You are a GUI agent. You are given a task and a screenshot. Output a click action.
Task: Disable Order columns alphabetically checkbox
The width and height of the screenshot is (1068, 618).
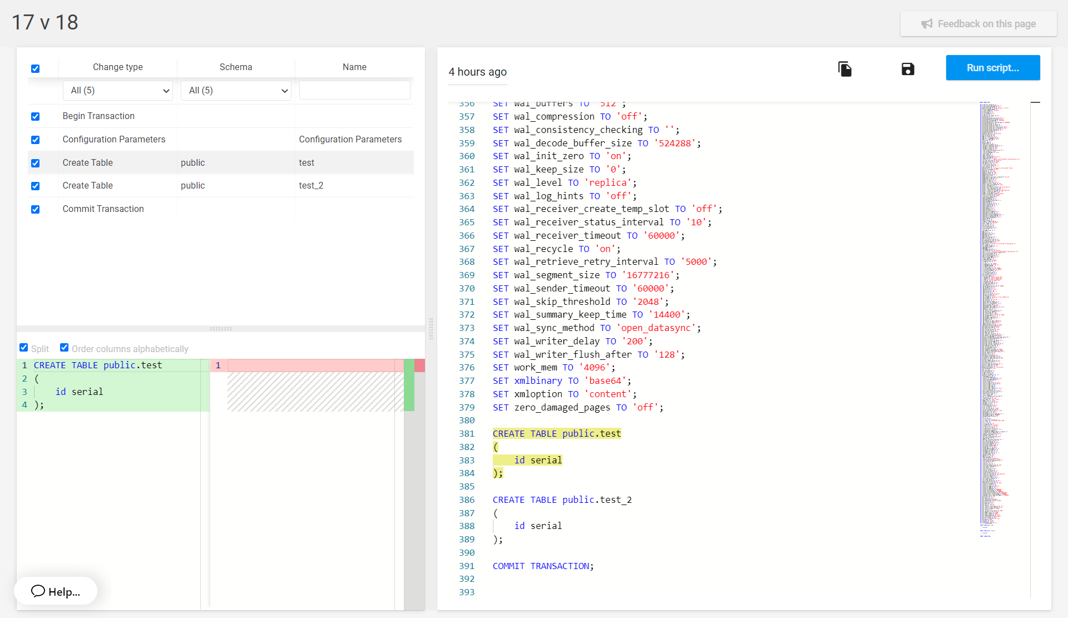[x=65, y=348]
